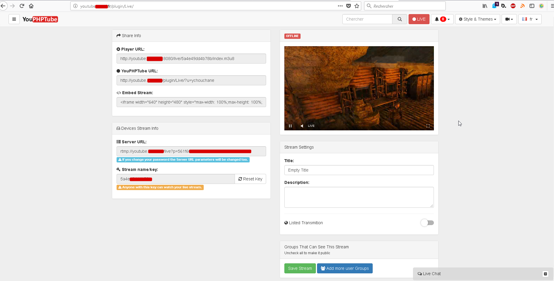The height and width of the screenshot is (281, 554).
Task: Select the YouPHPTube URL field
Action: (x=191, y=80)
